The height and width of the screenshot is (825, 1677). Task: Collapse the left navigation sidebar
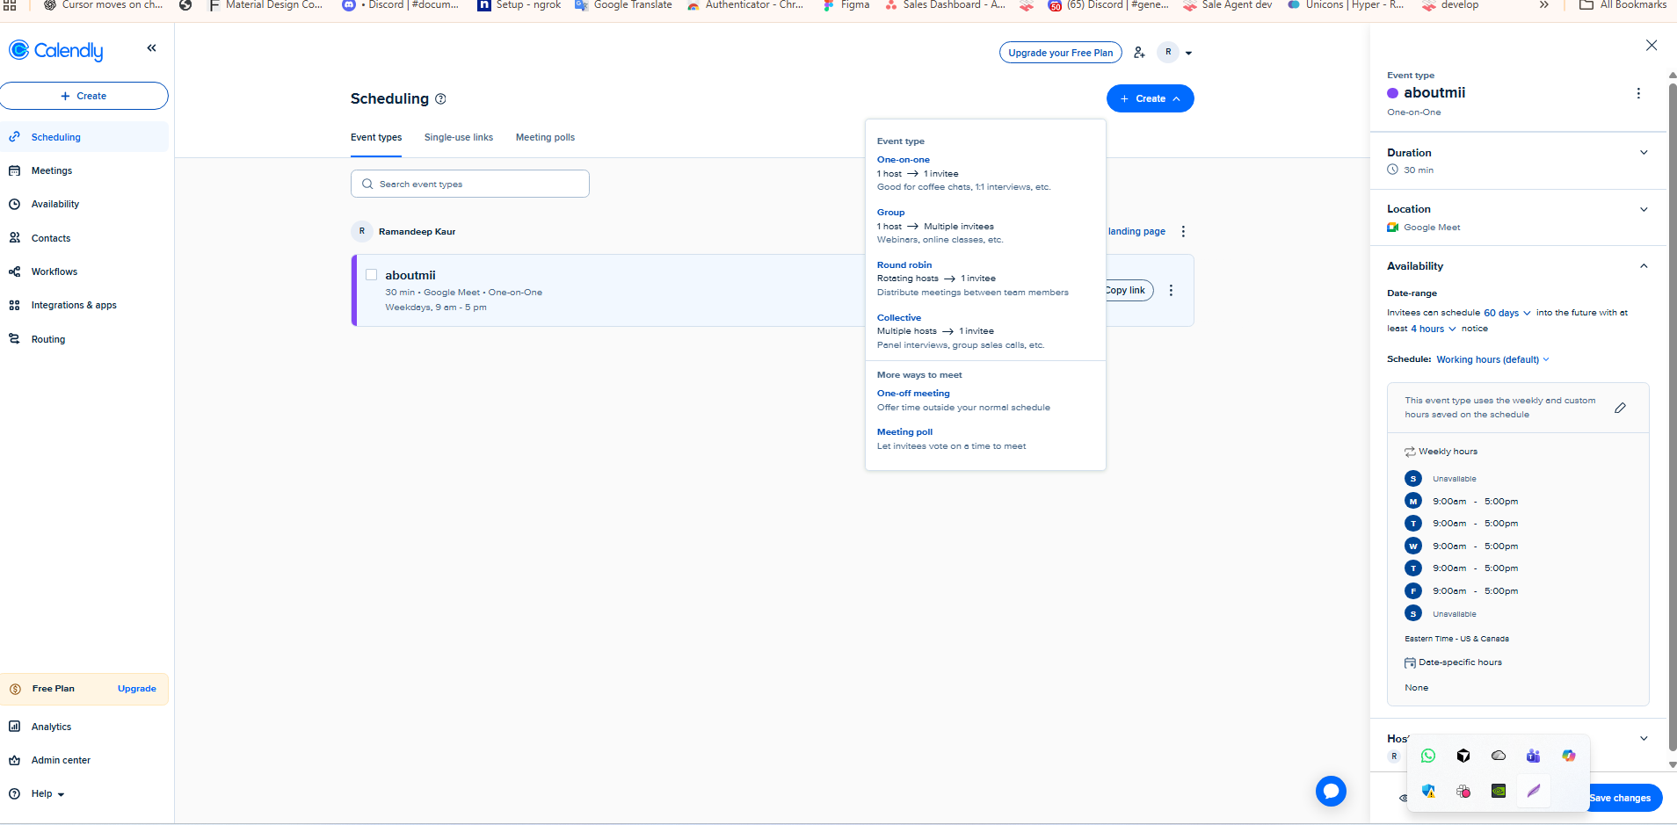pos(152,47)
